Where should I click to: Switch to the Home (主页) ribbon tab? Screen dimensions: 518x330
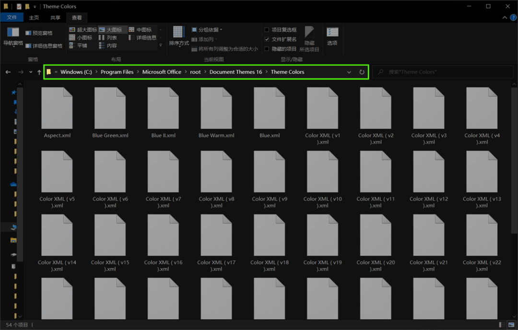tap(34, 18)
